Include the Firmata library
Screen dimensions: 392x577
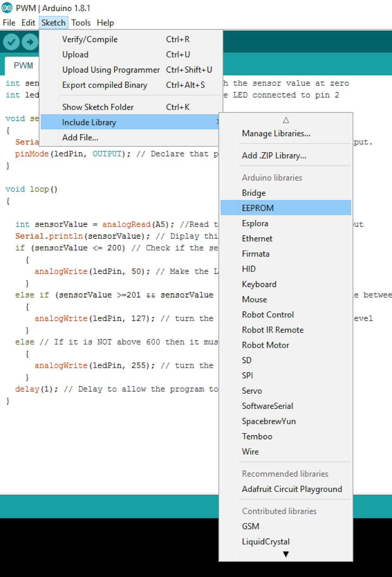(x=286, y=254)
